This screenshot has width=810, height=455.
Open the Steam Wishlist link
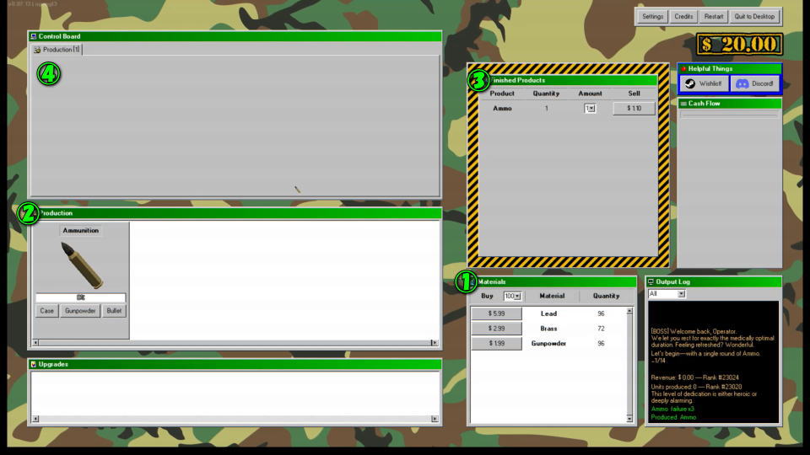click(x=704, y=84)
